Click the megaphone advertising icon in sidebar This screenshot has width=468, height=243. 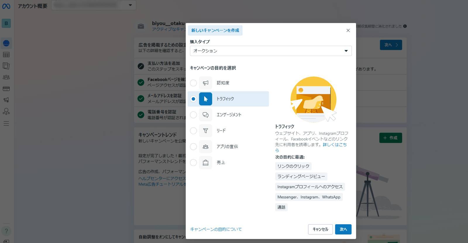click(6, 100)
